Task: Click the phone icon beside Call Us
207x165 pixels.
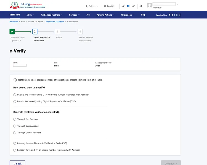Action: pos(87,6)
